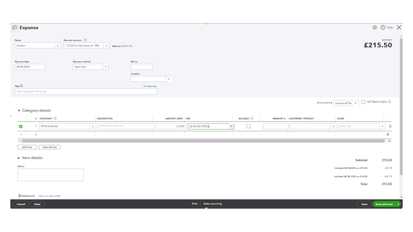Click the Attachments paperclip icon

pos(20,196)
